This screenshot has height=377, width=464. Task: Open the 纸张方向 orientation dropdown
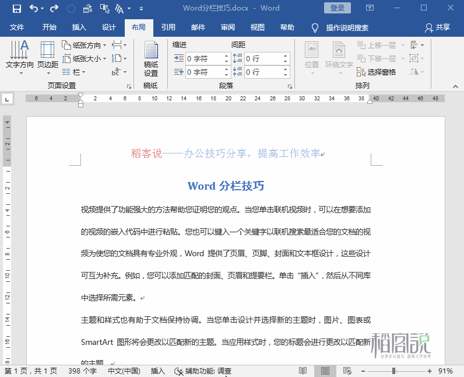(84, 46)
